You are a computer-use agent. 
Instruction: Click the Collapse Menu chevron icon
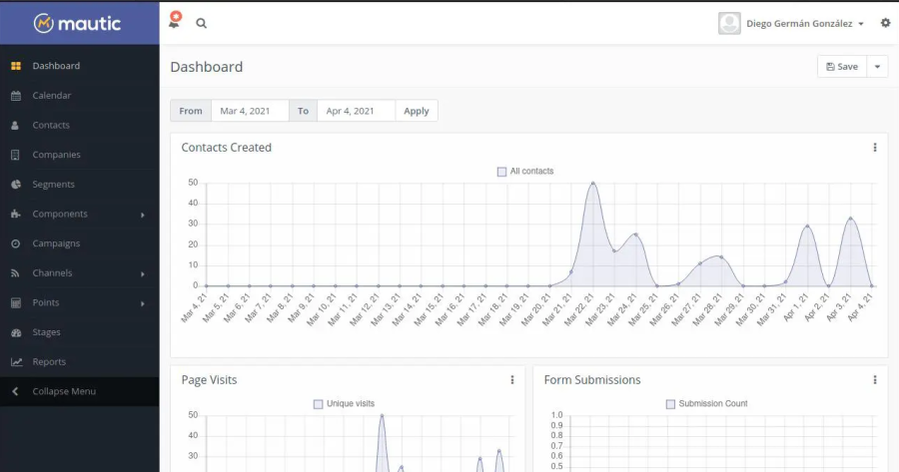pyautogui.click(x=15, y=392)
